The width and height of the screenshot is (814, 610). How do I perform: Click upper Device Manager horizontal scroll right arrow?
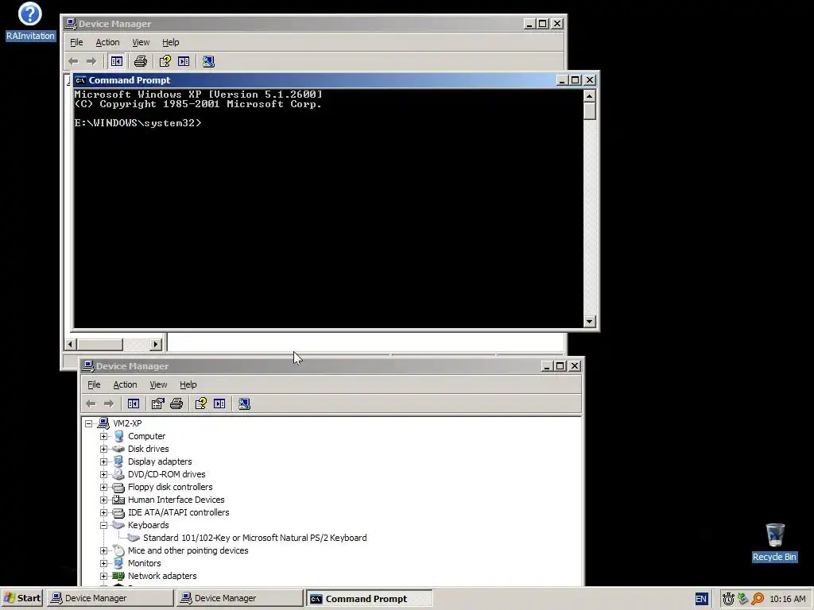(156, 344)
